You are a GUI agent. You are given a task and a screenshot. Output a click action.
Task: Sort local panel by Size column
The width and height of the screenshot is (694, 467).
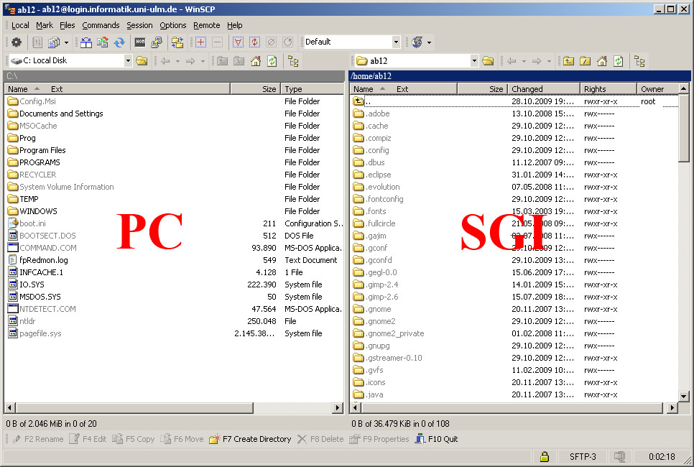pyautogui.click(x=255, y=89)
